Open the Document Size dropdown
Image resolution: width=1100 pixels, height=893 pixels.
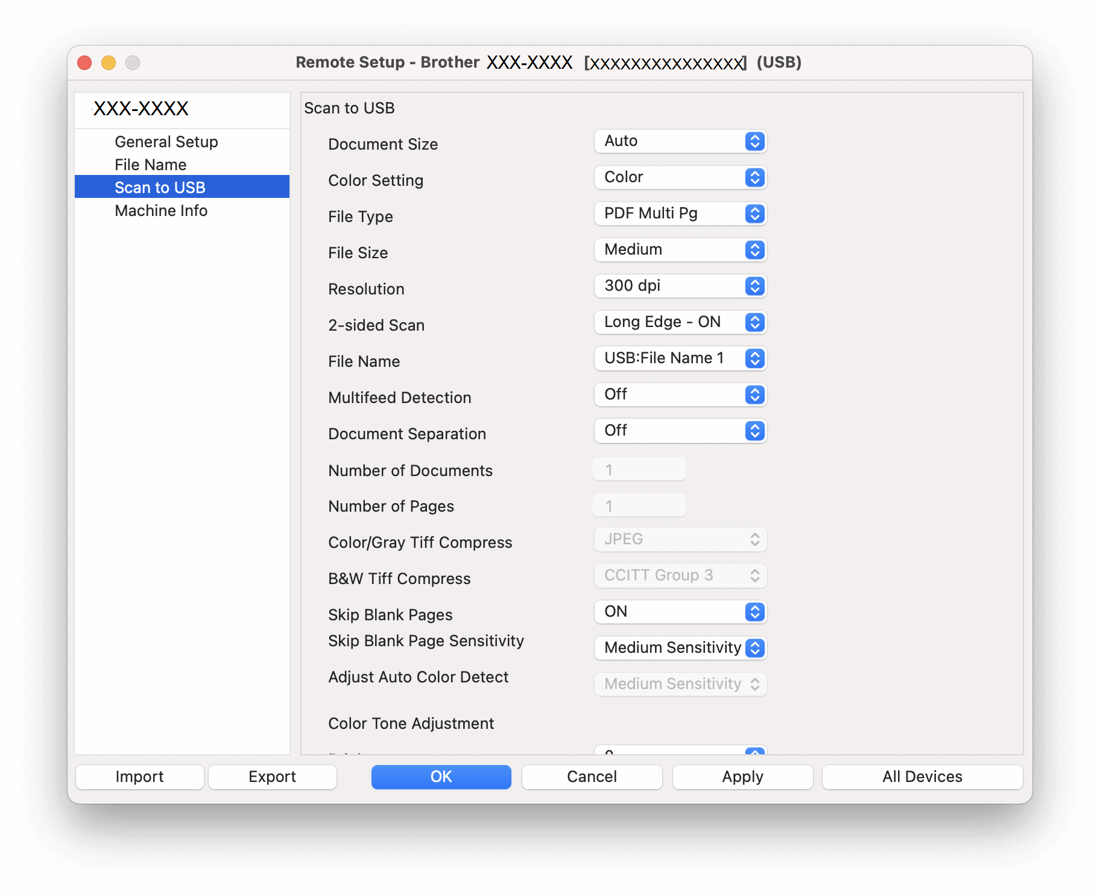(x=680, y=141)
